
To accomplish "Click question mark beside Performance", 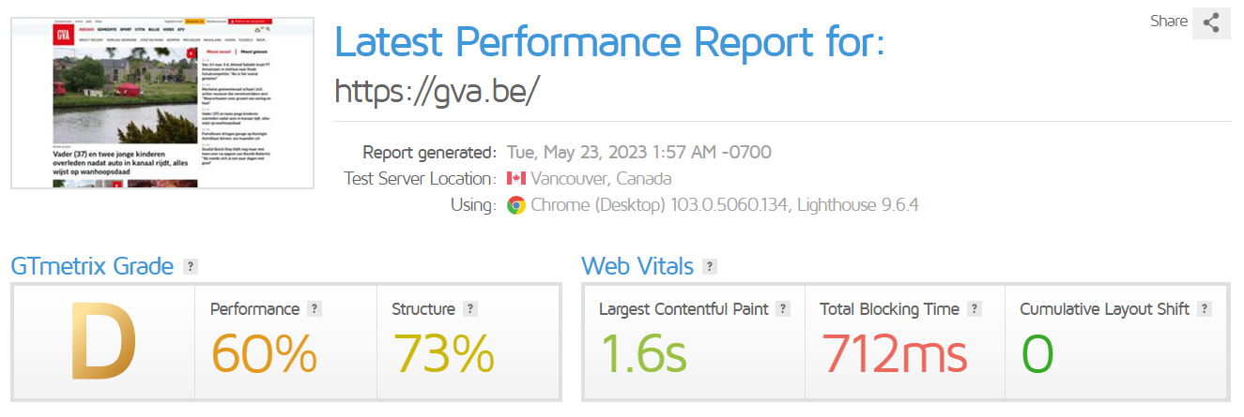I will (x=315, y=309).
